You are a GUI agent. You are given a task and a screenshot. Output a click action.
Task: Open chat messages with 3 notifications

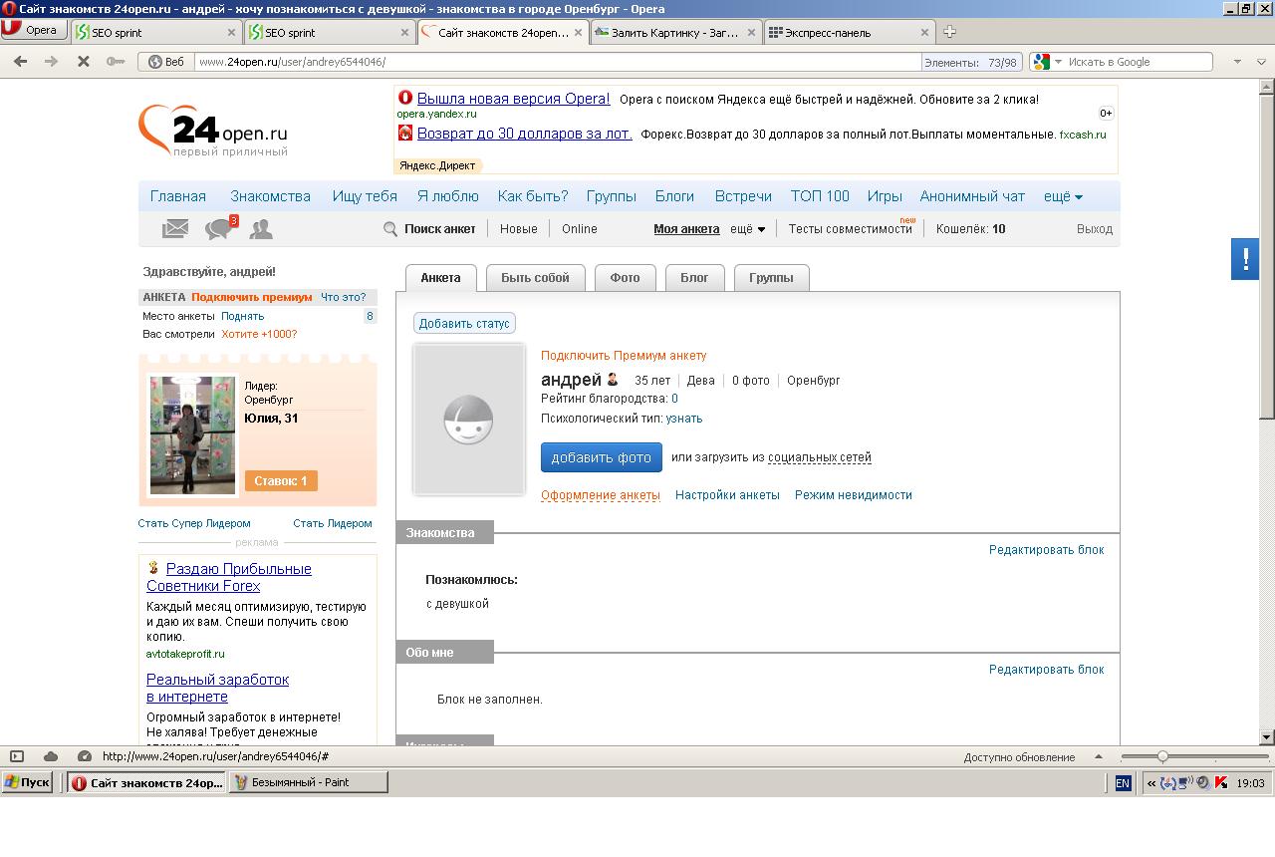pyautogui.click(x=220, y=228)
